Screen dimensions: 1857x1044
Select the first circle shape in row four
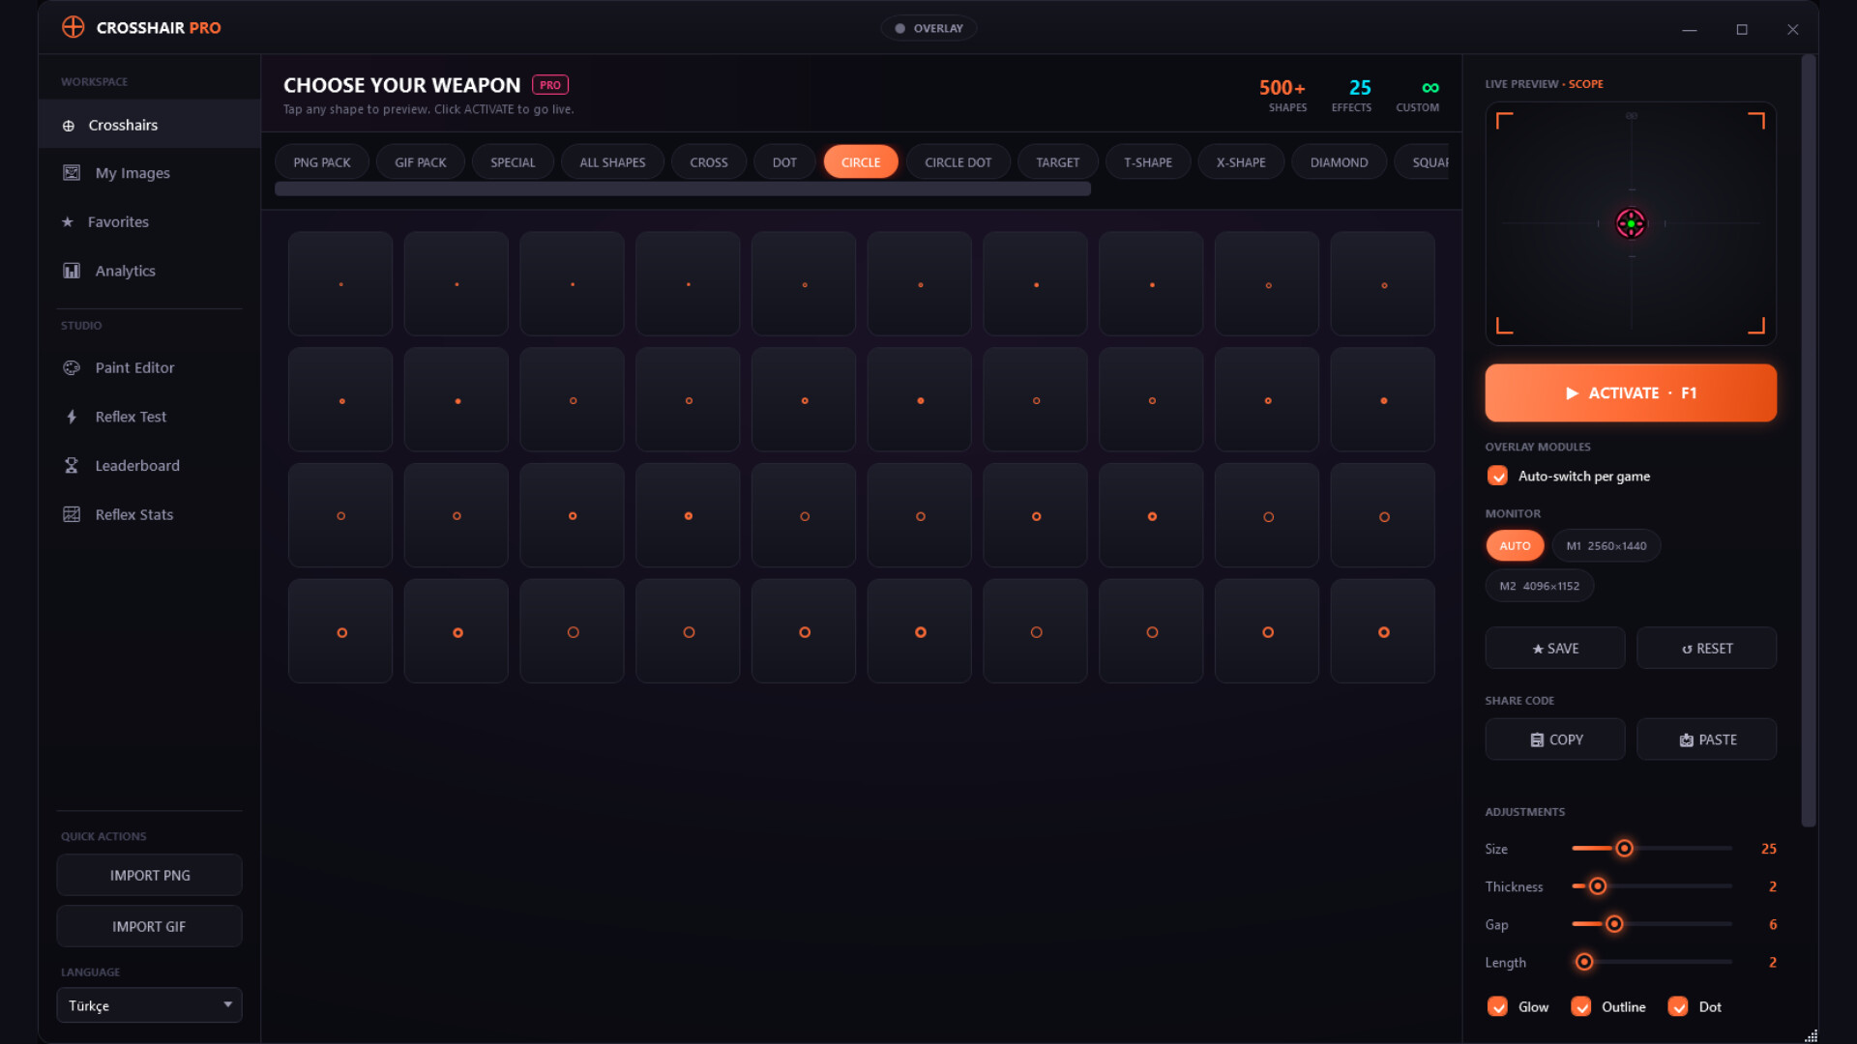[x=340, y=632]
